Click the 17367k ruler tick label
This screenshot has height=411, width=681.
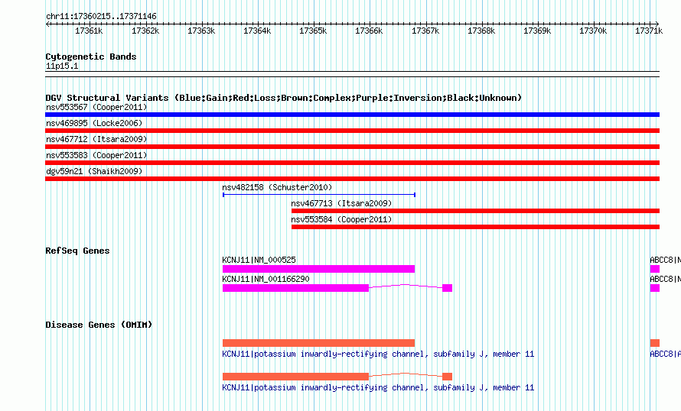425,31
